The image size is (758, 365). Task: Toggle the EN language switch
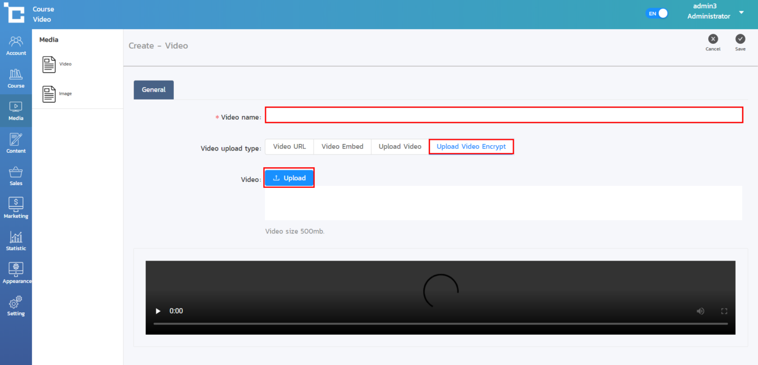(x=657, y=14)
